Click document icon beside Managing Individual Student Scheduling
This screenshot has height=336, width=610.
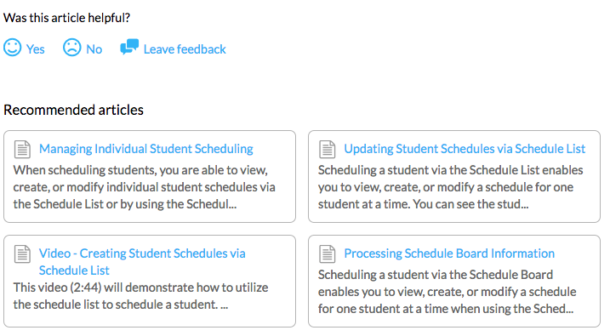tap(22, 150)
